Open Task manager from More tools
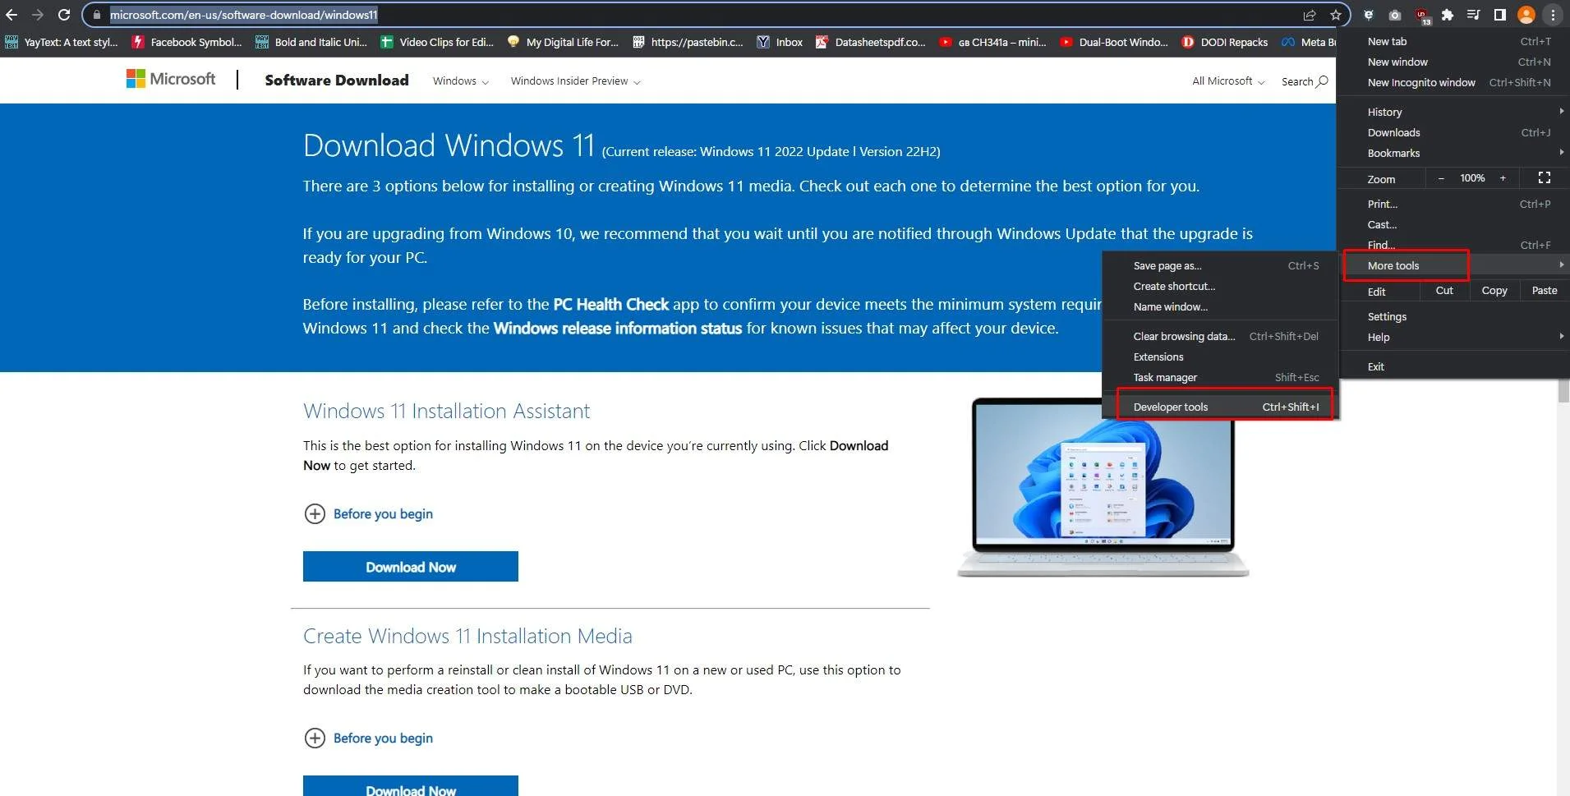Screen dimensions: 1570x796 pos(1220,377)
